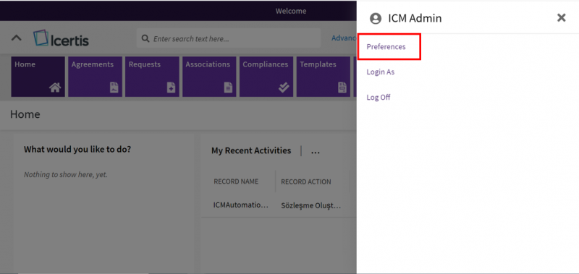The width and height of the screenshot is (579, 274).
Task: Click the Icertis logo
Action: [61, 38]
